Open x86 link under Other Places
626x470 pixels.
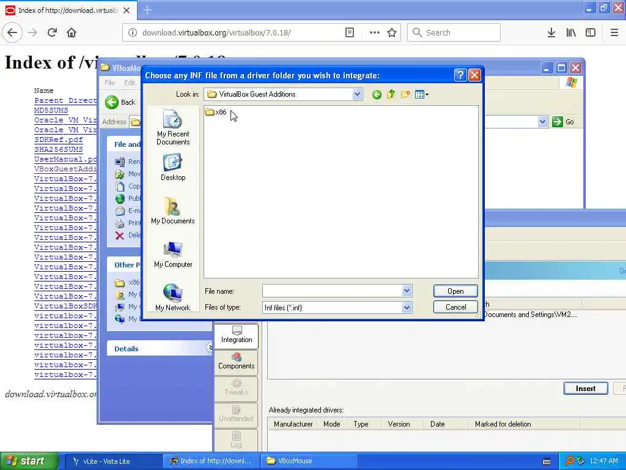[x=127, y=283]
